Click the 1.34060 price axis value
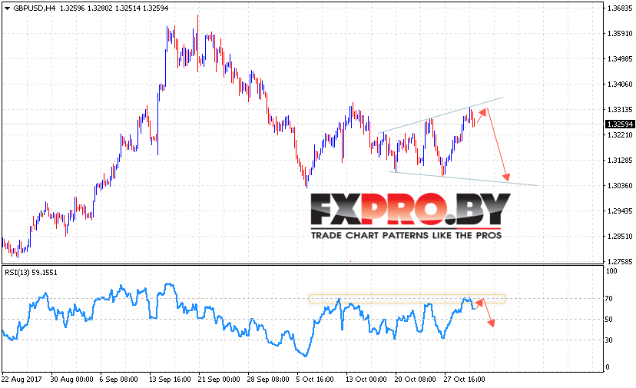 pyautogui.click(x=620, y=85)
